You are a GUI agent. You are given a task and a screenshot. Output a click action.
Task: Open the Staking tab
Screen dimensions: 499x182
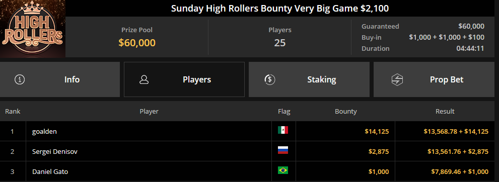pyautogui.click(x=309, y=79)
